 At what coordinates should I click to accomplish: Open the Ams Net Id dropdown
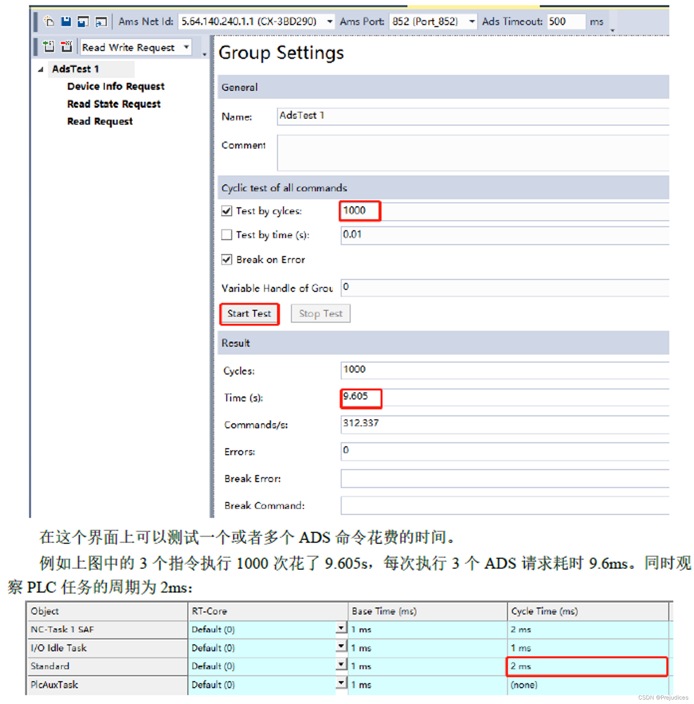[x=330, y=21]
